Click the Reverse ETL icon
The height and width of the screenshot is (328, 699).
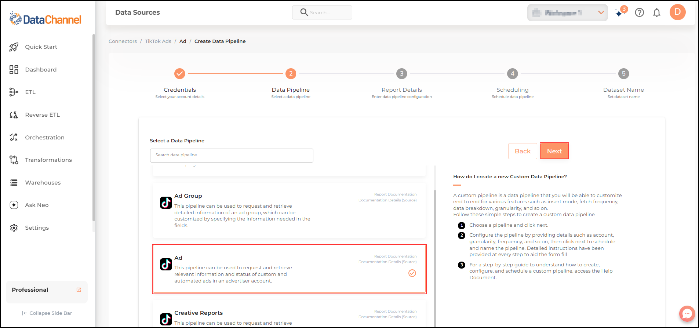point(14,115)
